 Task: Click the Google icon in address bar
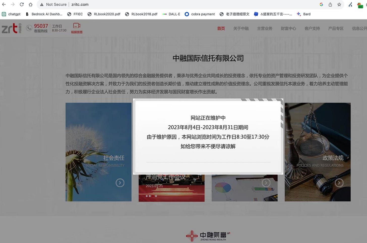pyautogui.click(x=321, y=5)
